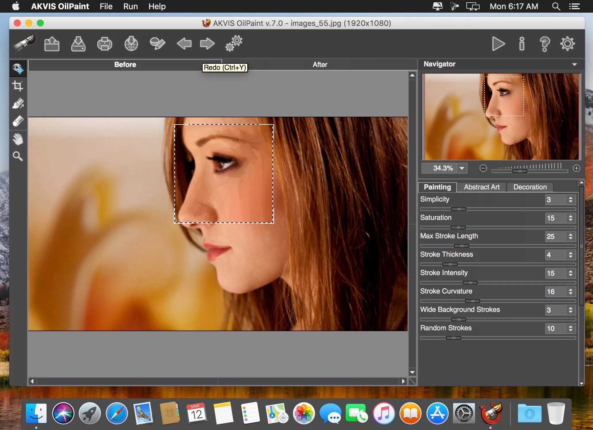
Task: Open Preferences gear in toolbar
Action: 567,44
